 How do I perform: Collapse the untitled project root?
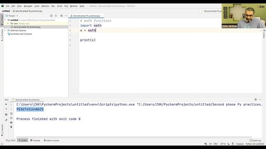(x=5, y=20)
